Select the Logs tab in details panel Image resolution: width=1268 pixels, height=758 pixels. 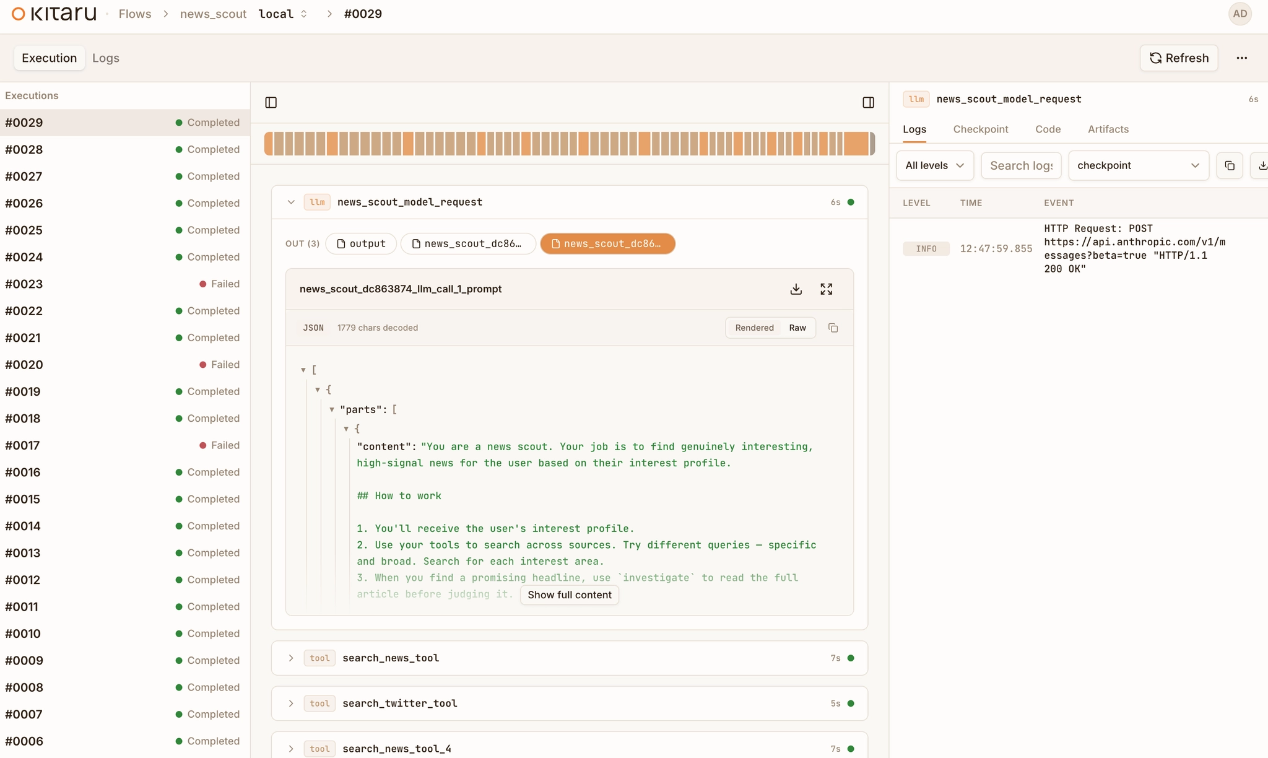(914, 129)
